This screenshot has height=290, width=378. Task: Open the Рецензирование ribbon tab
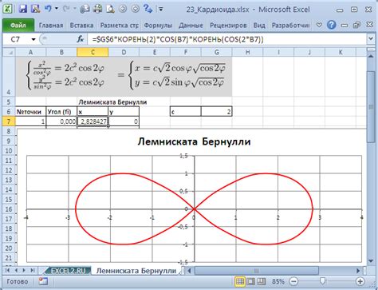228,26
